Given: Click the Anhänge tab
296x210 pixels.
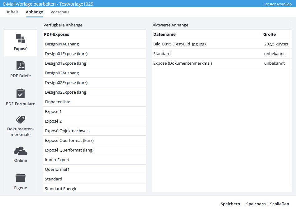Looking at the screenshot, I should tap(34, 12).
